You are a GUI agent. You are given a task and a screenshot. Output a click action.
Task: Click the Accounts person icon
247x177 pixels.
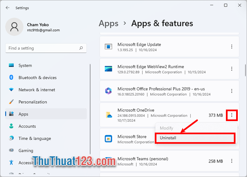(x=11, y=126)
